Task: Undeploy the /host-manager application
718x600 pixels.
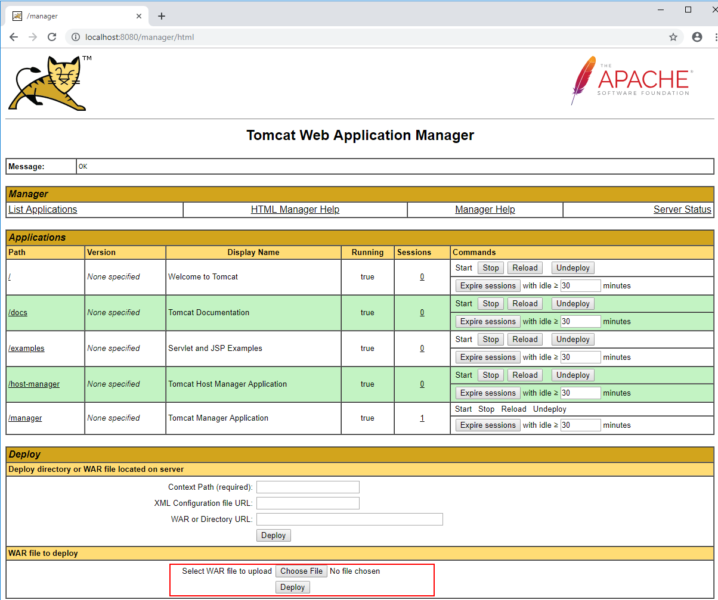Action: pos(572,375)
